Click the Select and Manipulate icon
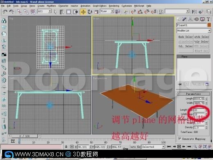213x160 pixels. pyautogui.click(x=126, y=12)
